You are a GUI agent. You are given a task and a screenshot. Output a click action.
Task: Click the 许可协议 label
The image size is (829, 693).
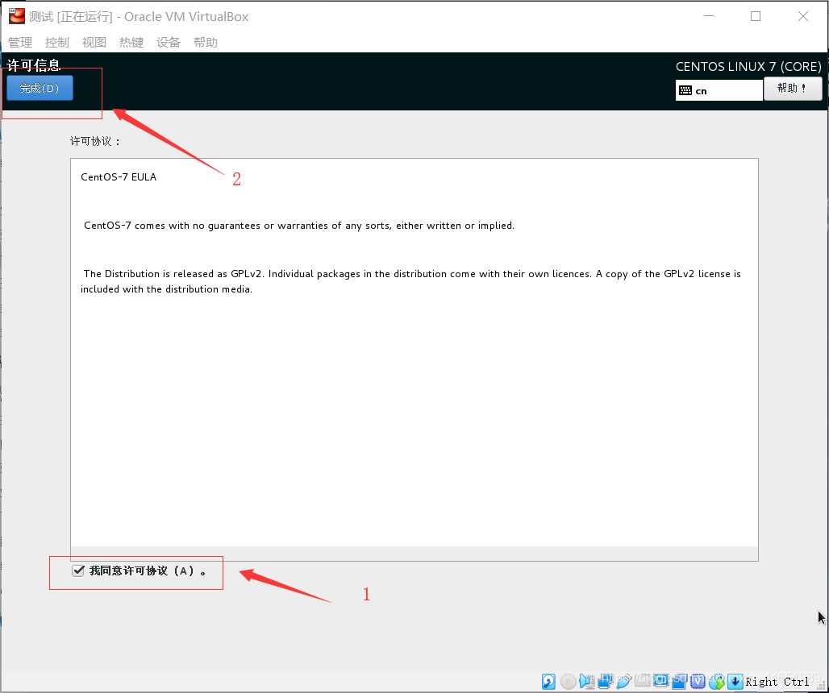95,141
